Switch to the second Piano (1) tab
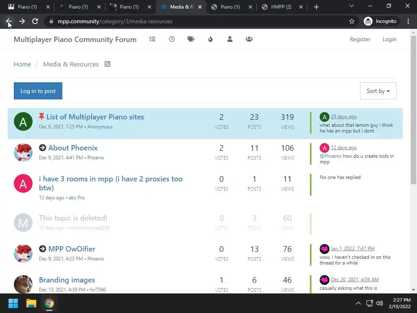 (78, 7)
